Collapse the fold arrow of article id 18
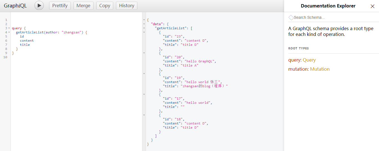The image size is (379, 151). click(144, 115)
